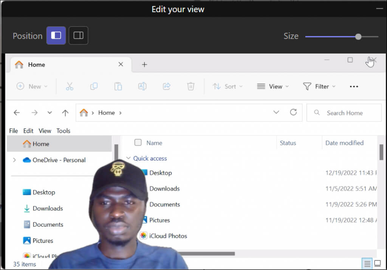Click the Copy icon in toolbar
The image size is (387, 270).
pyautogui.click(x=94, y=86)
